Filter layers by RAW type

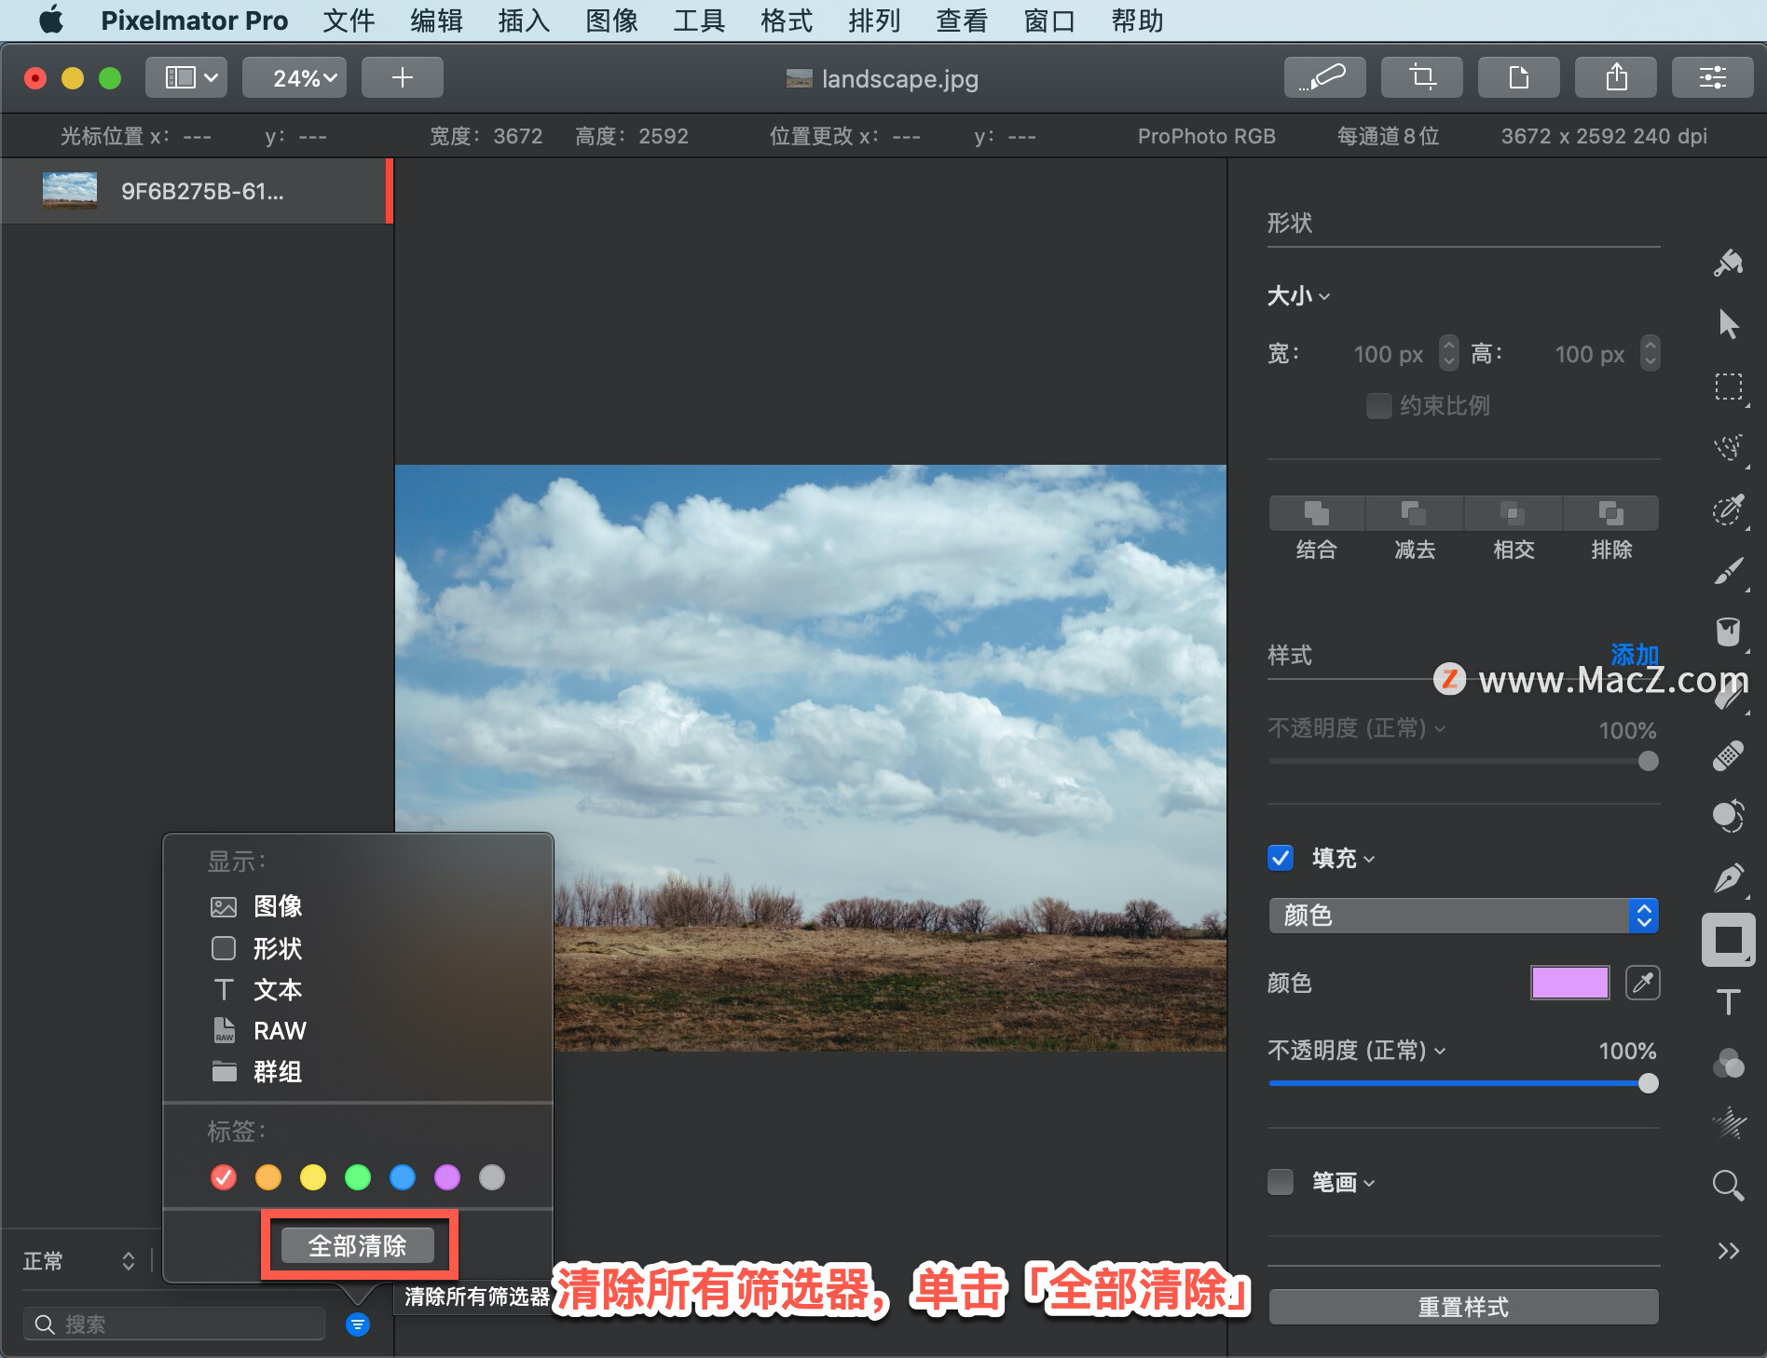[258, 1030]
